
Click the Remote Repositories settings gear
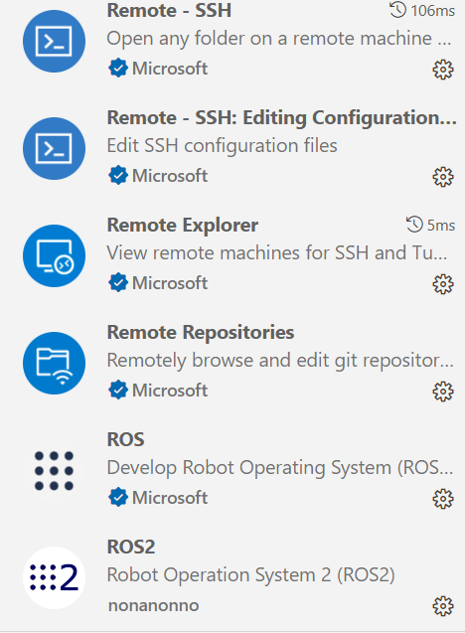[443, 392]
